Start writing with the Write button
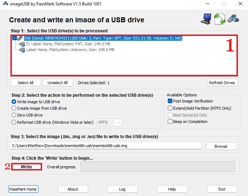Viewport: 248px width, 196px height. pyautogui.click(x=27, y=167)
